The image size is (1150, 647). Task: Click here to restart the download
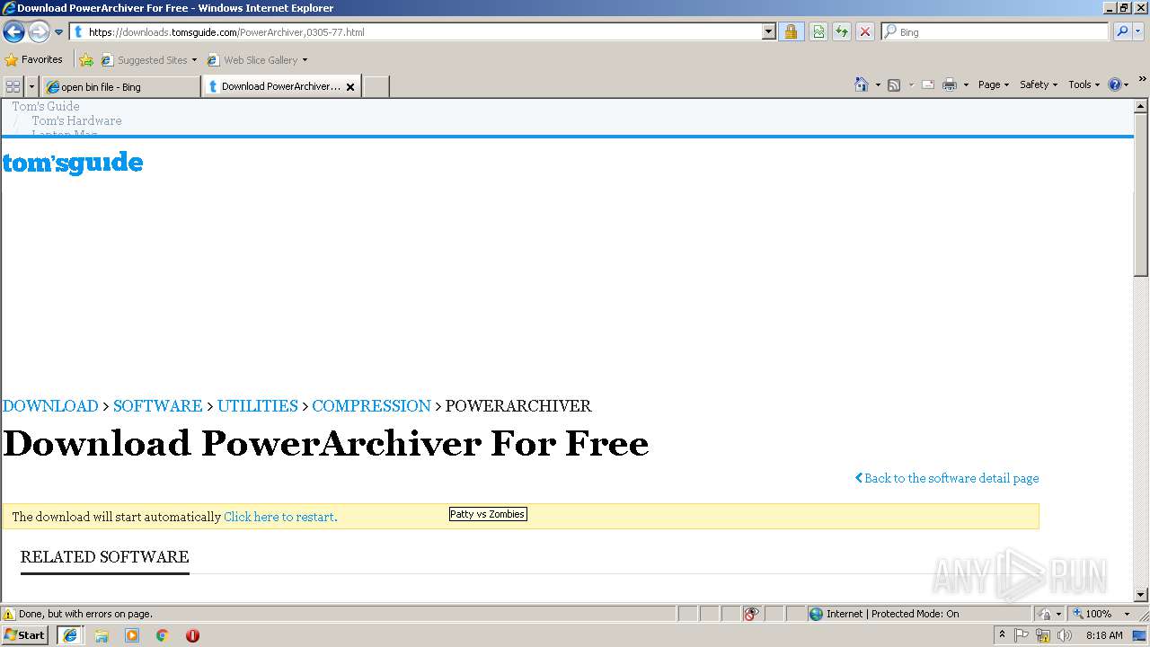280,517
